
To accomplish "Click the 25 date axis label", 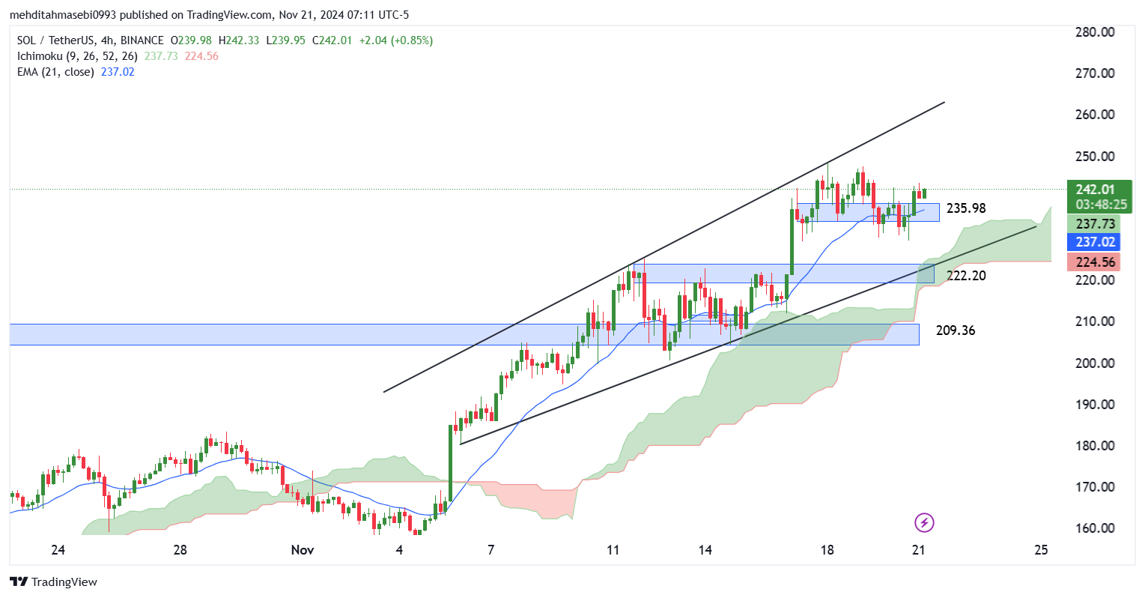I will point(1041,550).
